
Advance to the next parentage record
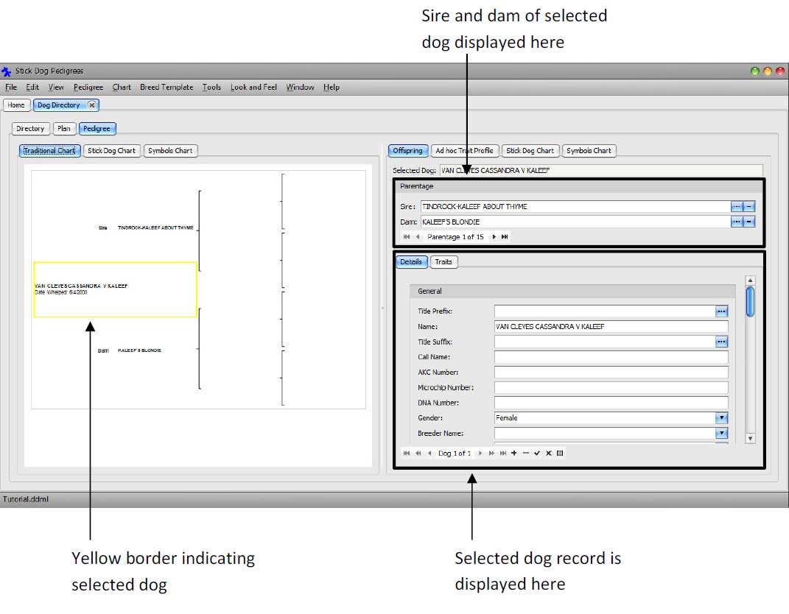click(x=494, y=236)
